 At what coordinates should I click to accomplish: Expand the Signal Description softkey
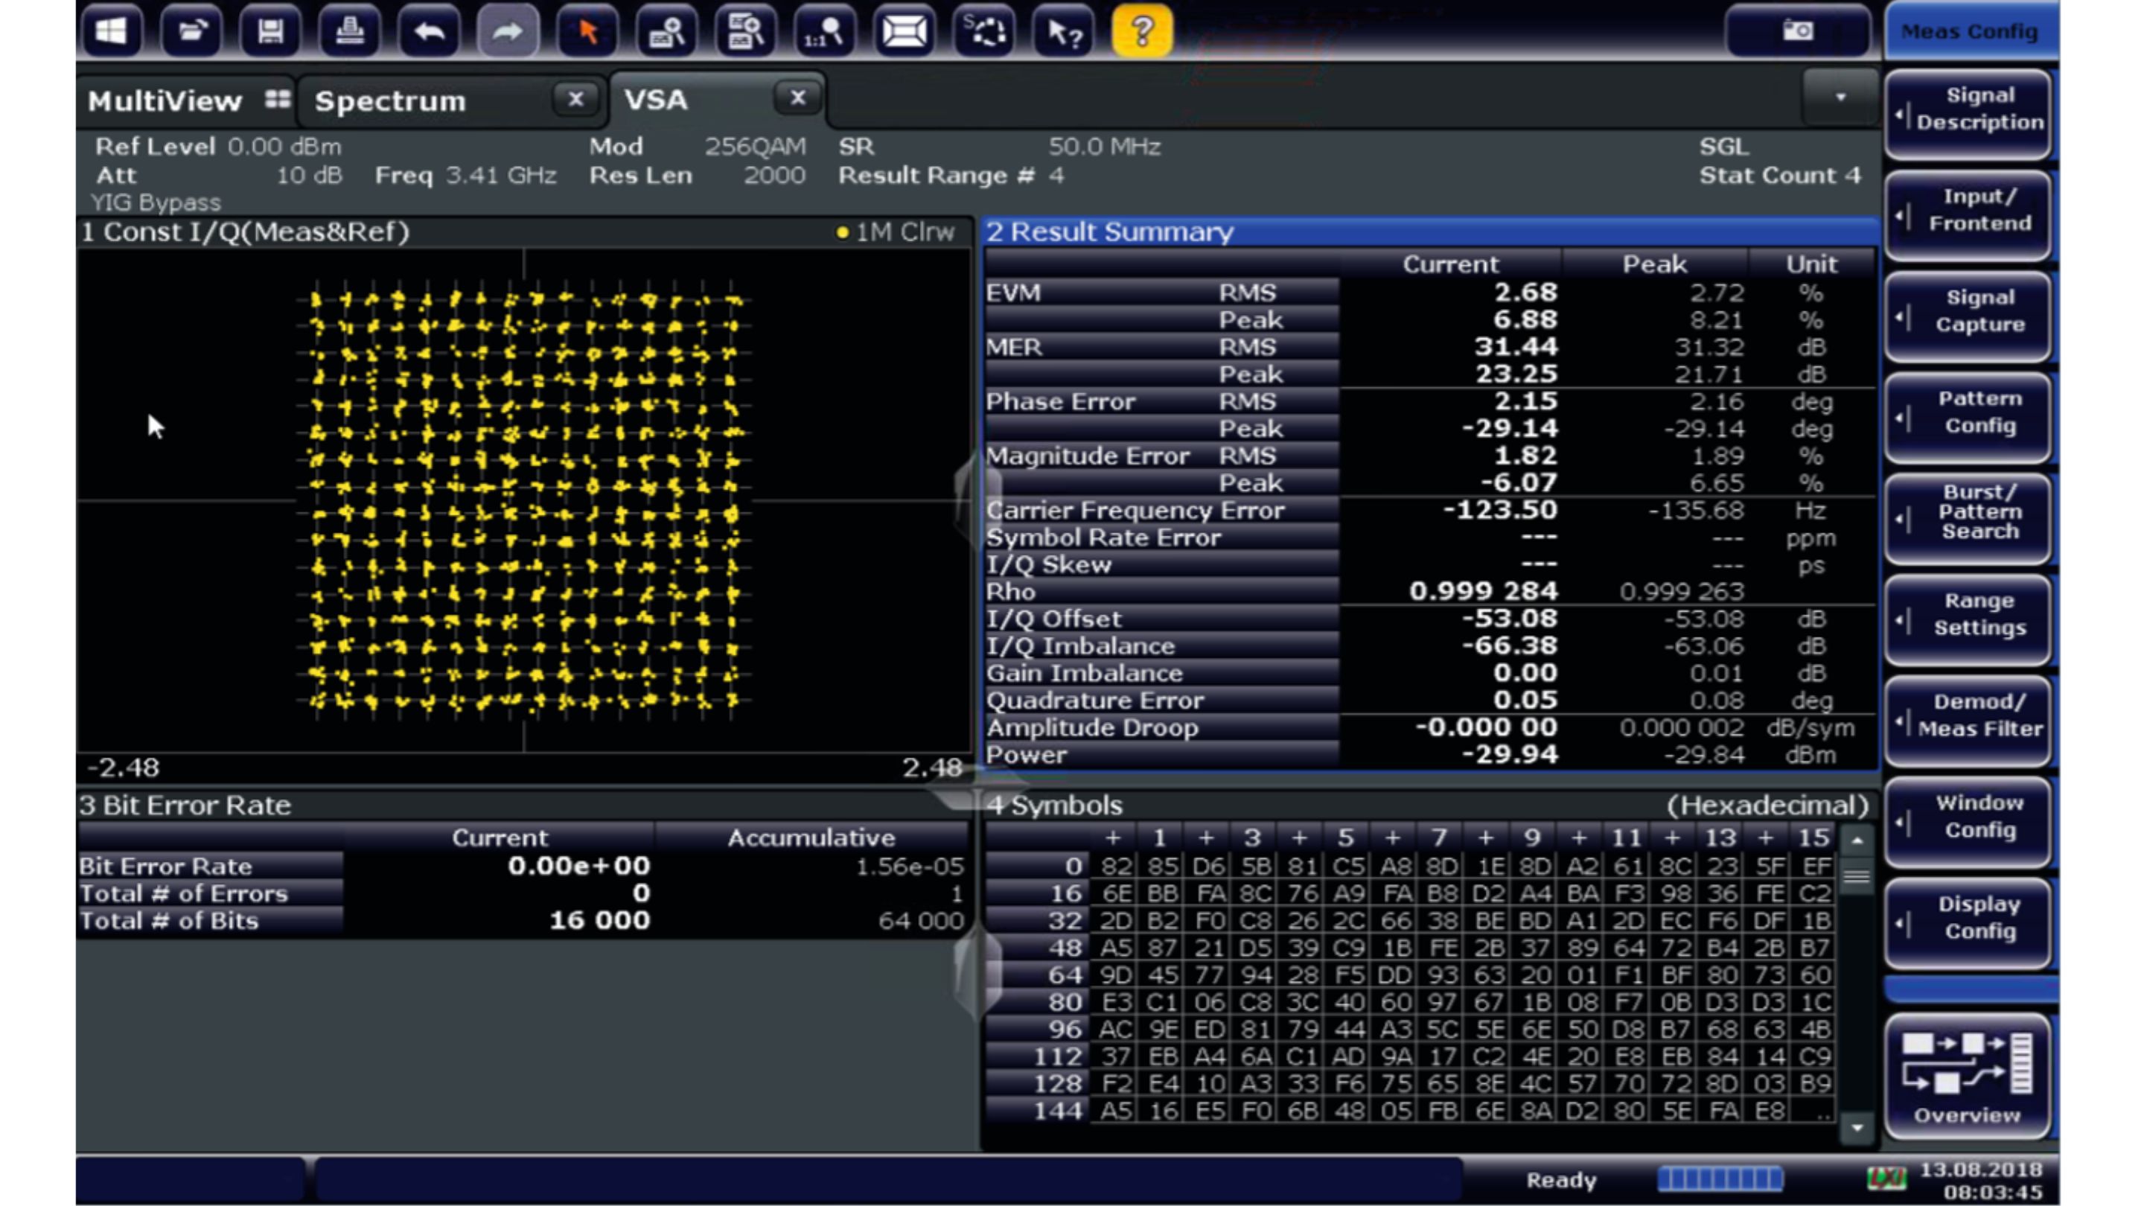coord(1968,109)
